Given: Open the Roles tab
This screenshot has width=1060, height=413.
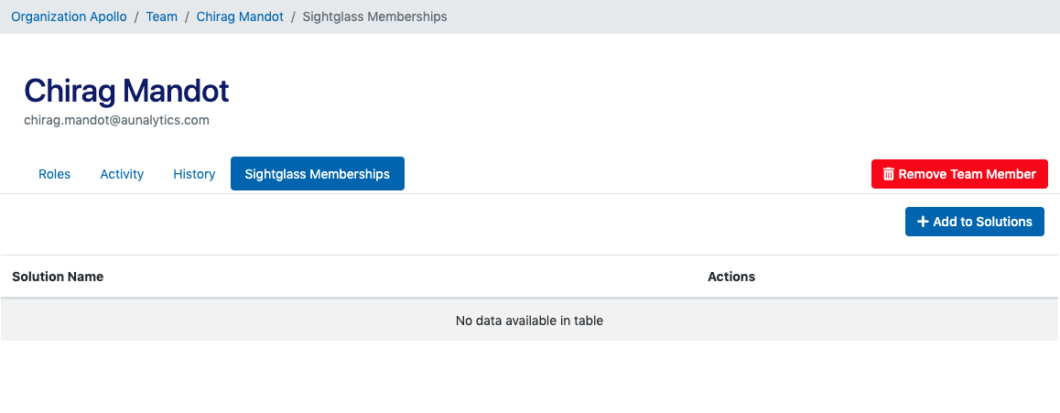Looking at the screenshot, I should click(x=54, y=174).
